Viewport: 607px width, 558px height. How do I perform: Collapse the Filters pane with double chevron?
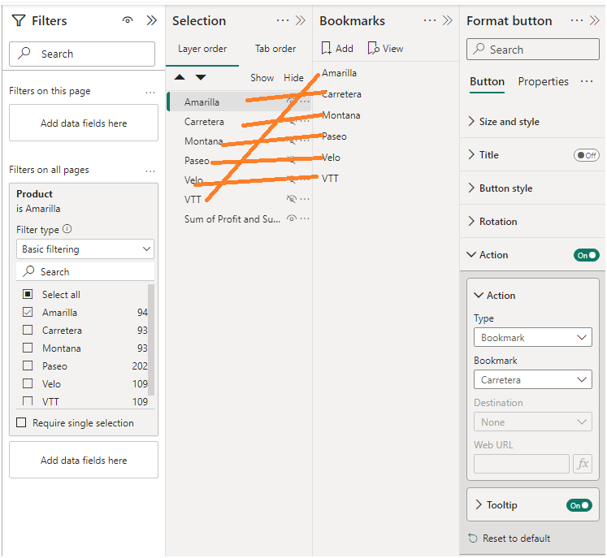[152, 20]
